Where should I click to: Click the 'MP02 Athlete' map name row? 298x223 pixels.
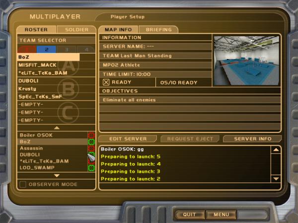click(x=155, y=65)
